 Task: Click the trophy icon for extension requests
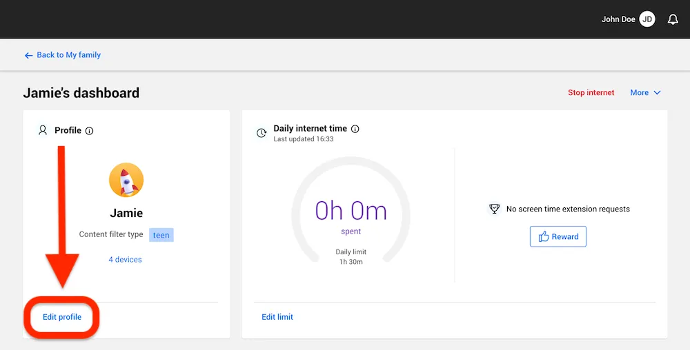494,209
